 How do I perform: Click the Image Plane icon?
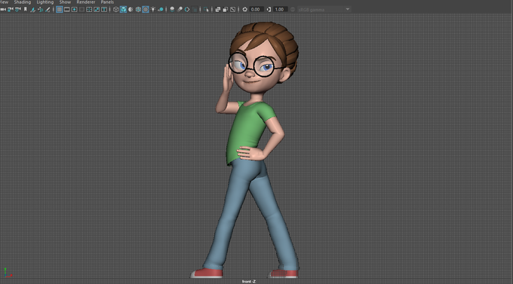click(32, 10)
